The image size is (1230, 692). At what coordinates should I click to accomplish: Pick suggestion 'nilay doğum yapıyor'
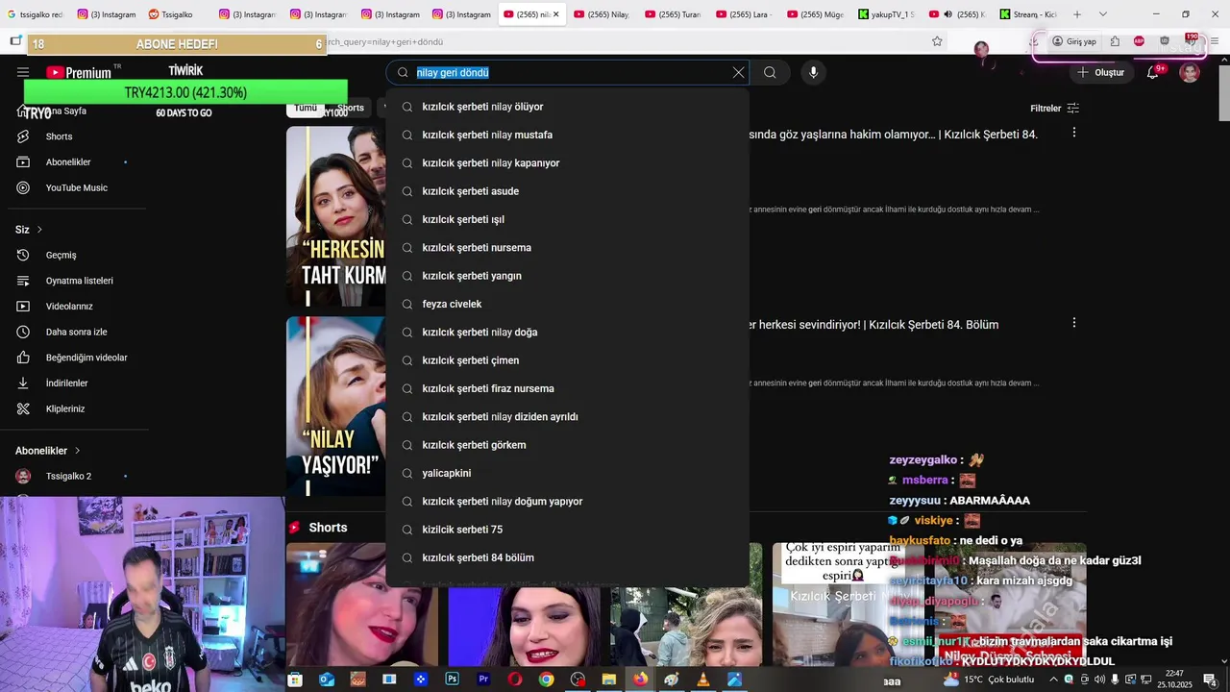[x=567, y=502]
